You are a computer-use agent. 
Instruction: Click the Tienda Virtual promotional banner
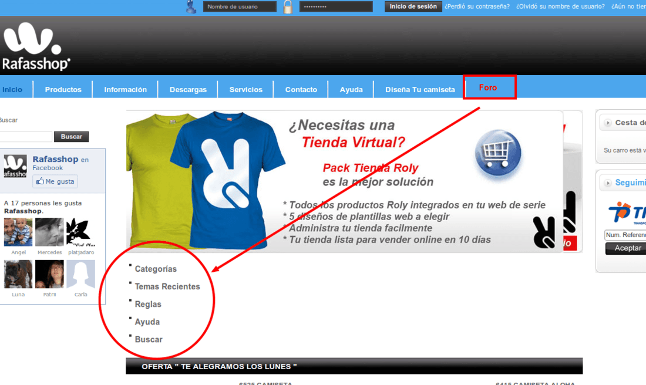pyautogui.click(x=344, y=181)
